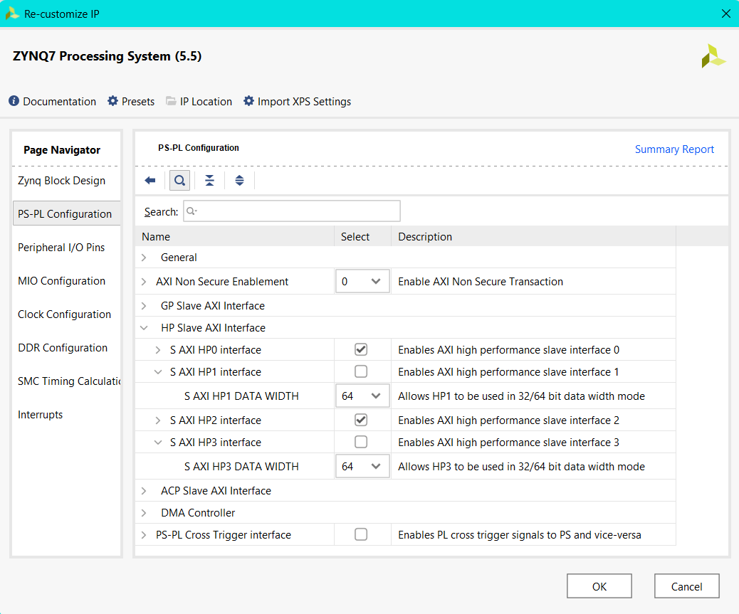Select the S AXI HP1 DATA WIDTH row label
739x614 pixels.
click(x=241, y=396)
